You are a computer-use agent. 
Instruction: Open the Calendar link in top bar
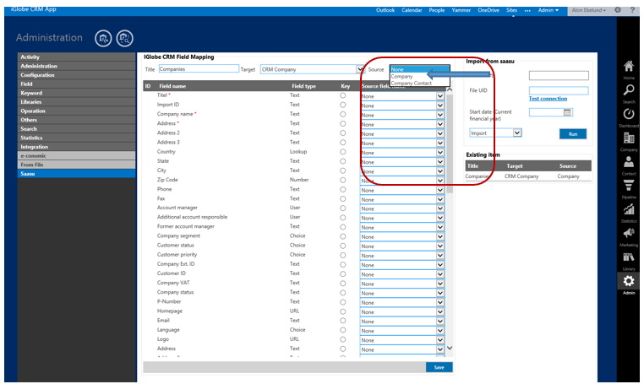pyautogui.click(x=412, y=10)
